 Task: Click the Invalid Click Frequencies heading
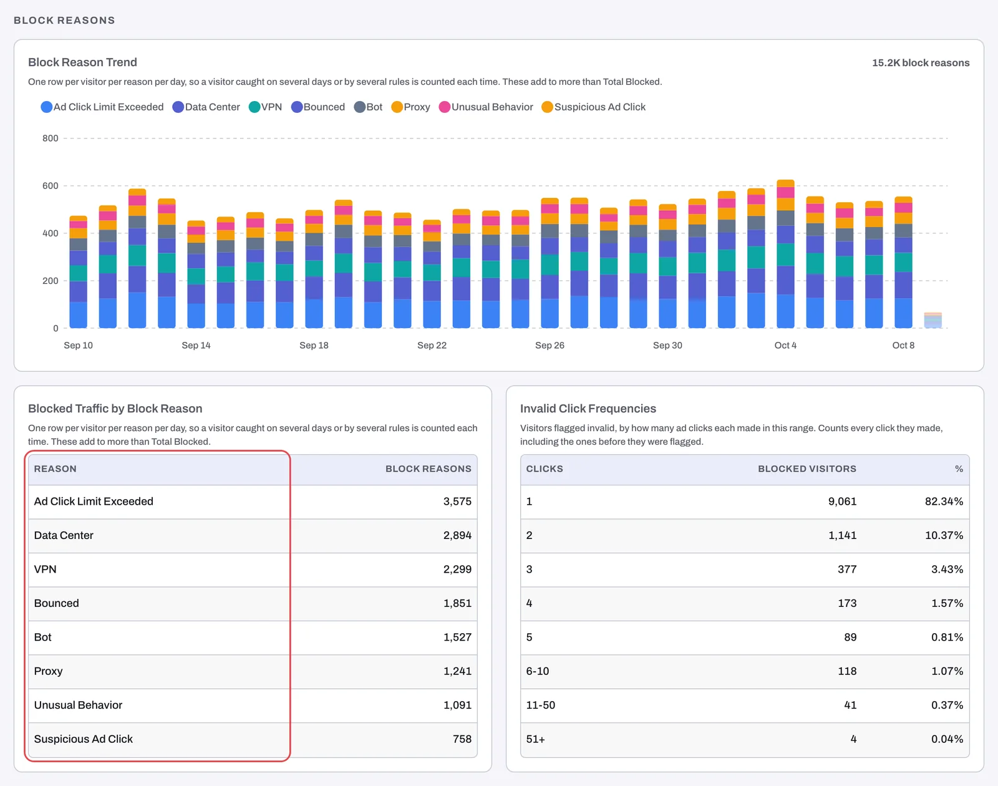click(588, 409)
